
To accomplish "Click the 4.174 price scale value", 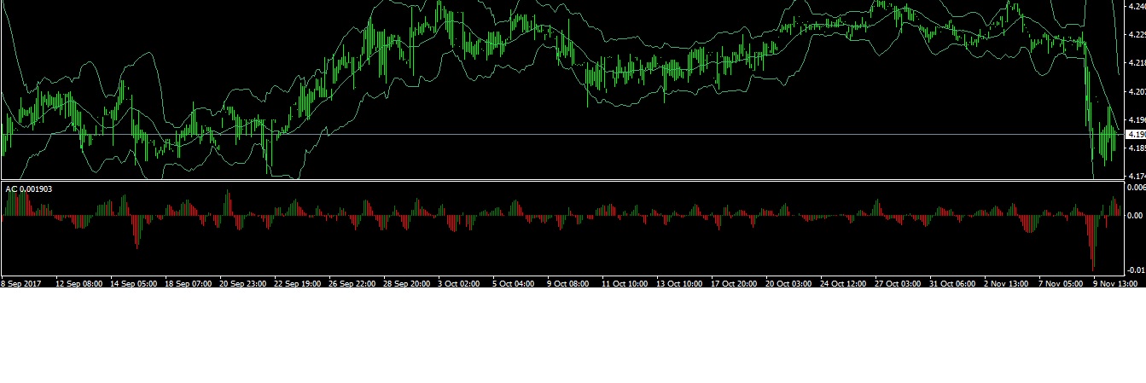I will click(x=1137, y=177).
